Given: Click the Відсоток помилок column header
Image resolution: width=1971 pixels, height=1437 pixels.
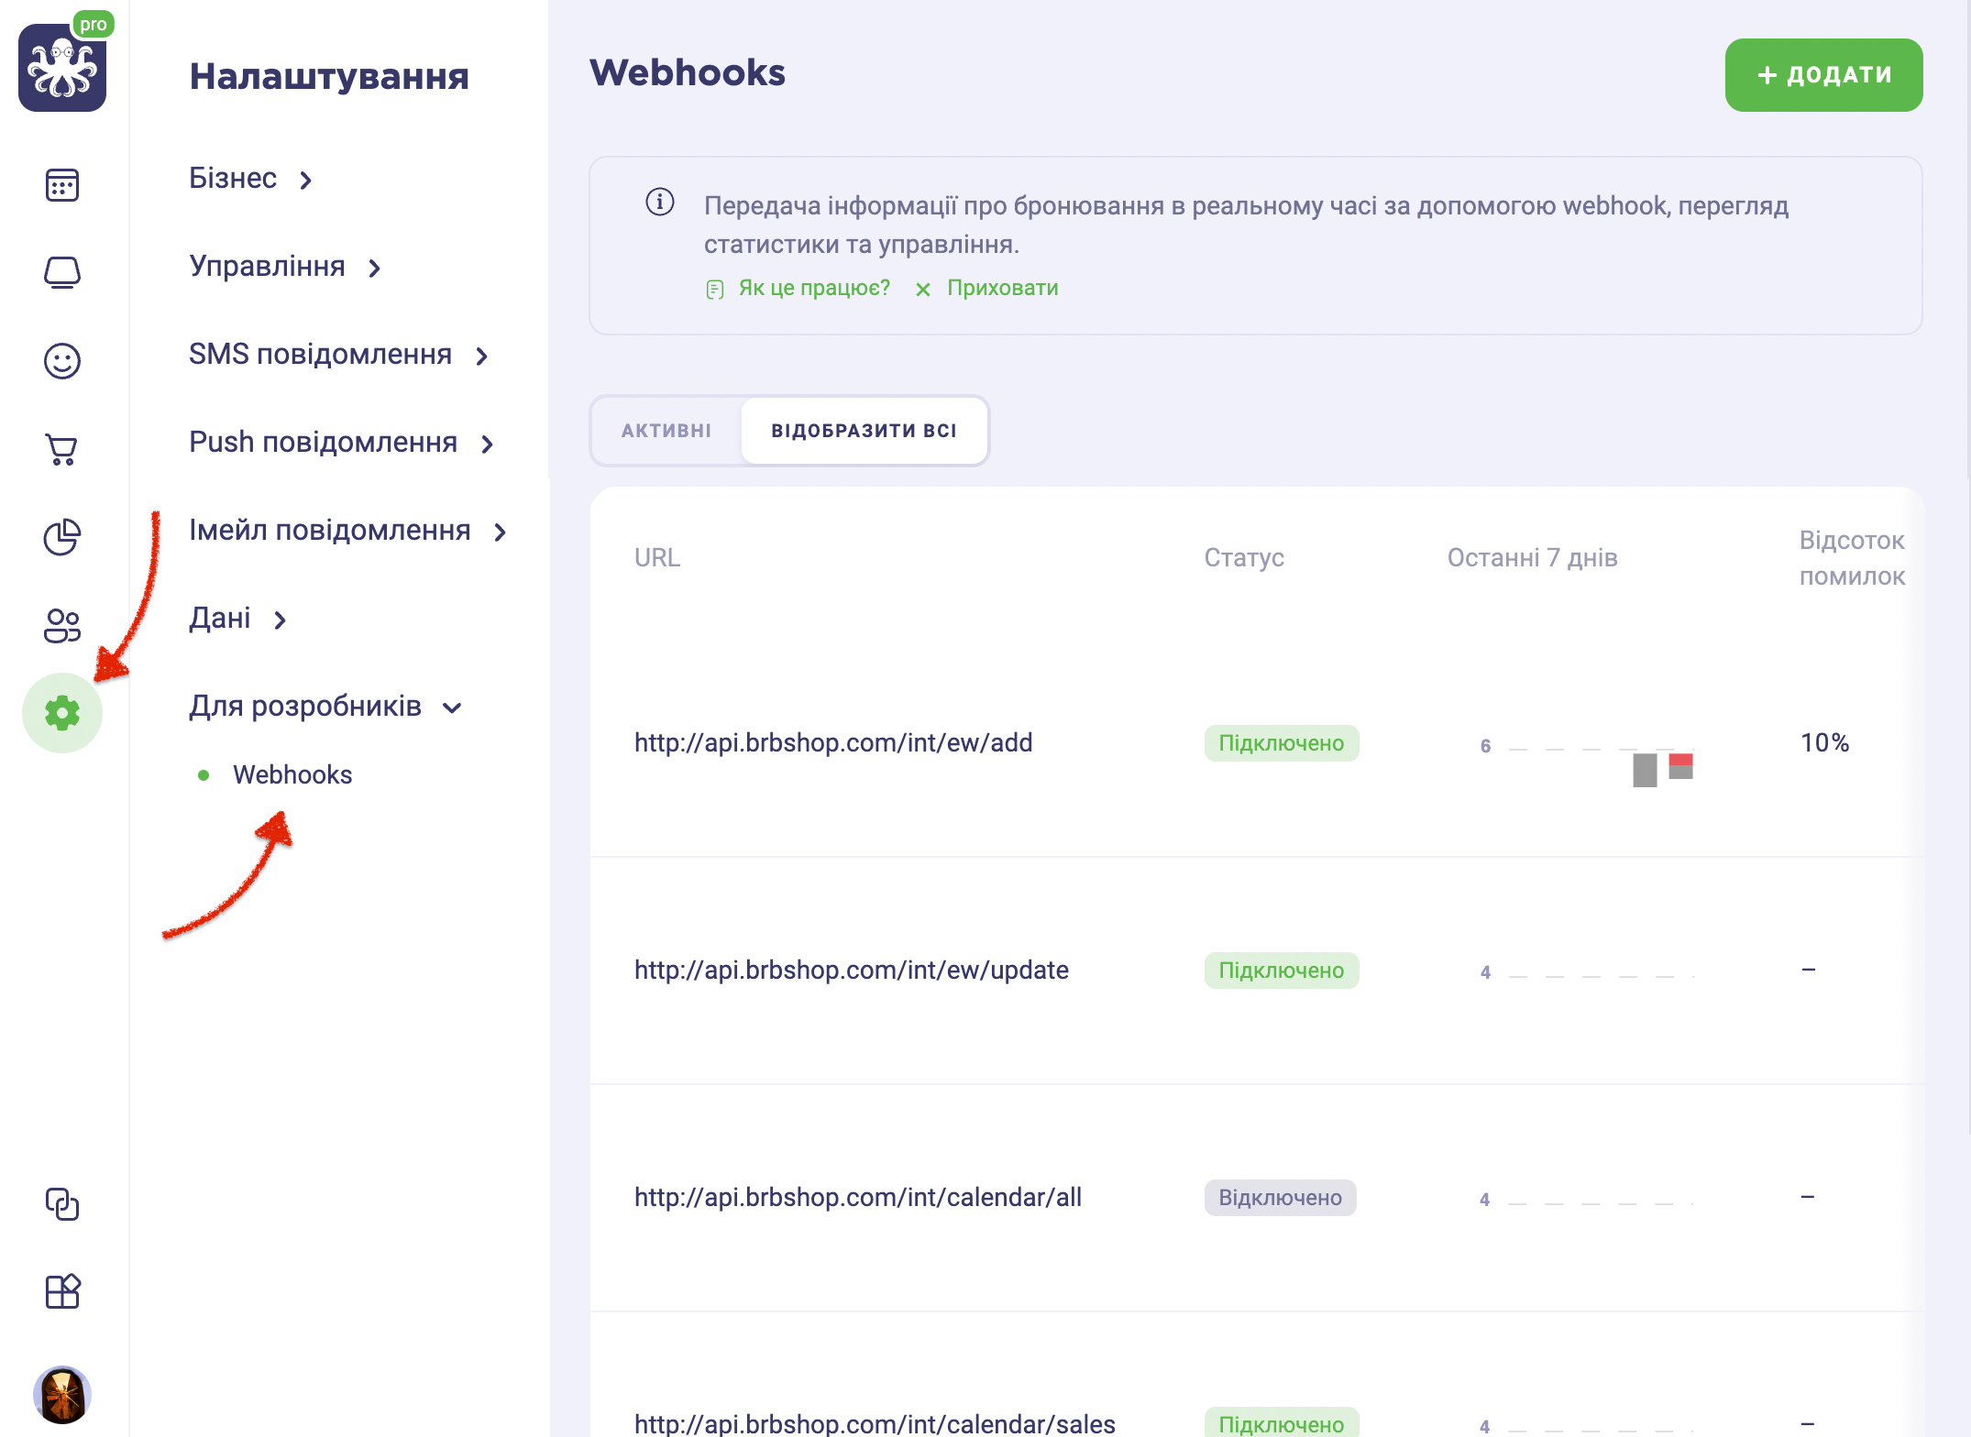Looking at the screenshot, I should pyautogui.click(x=1852, y=558).
